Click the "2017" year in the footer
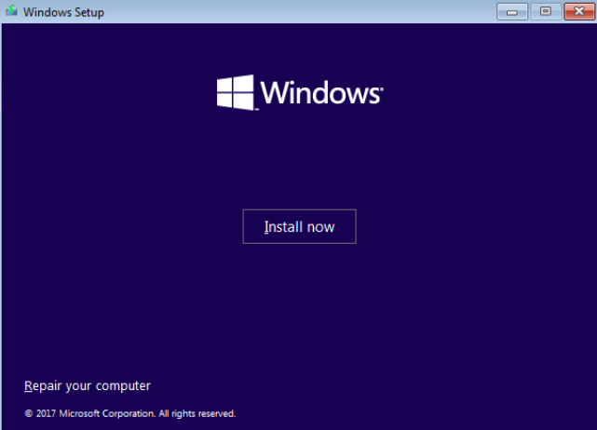597x430 pixels. pyautogui.click(x=46, y=412)
